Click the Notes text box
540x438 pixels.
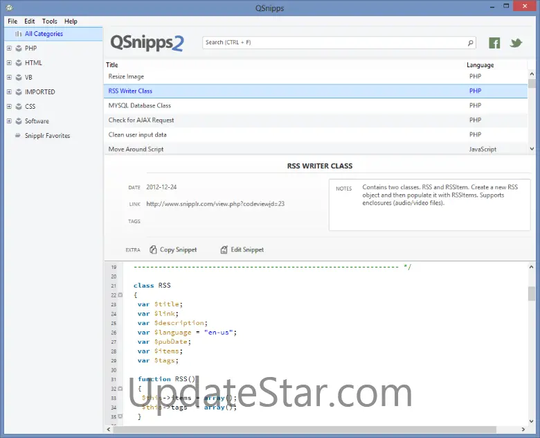pos(429,204)
